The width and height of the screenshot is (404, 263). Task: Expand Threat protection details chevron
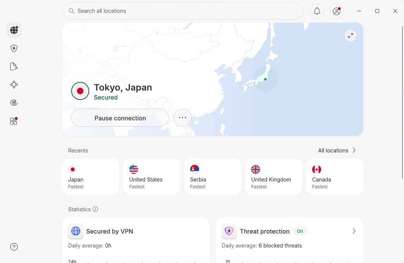pyautogui.click(x=354, y=231)
